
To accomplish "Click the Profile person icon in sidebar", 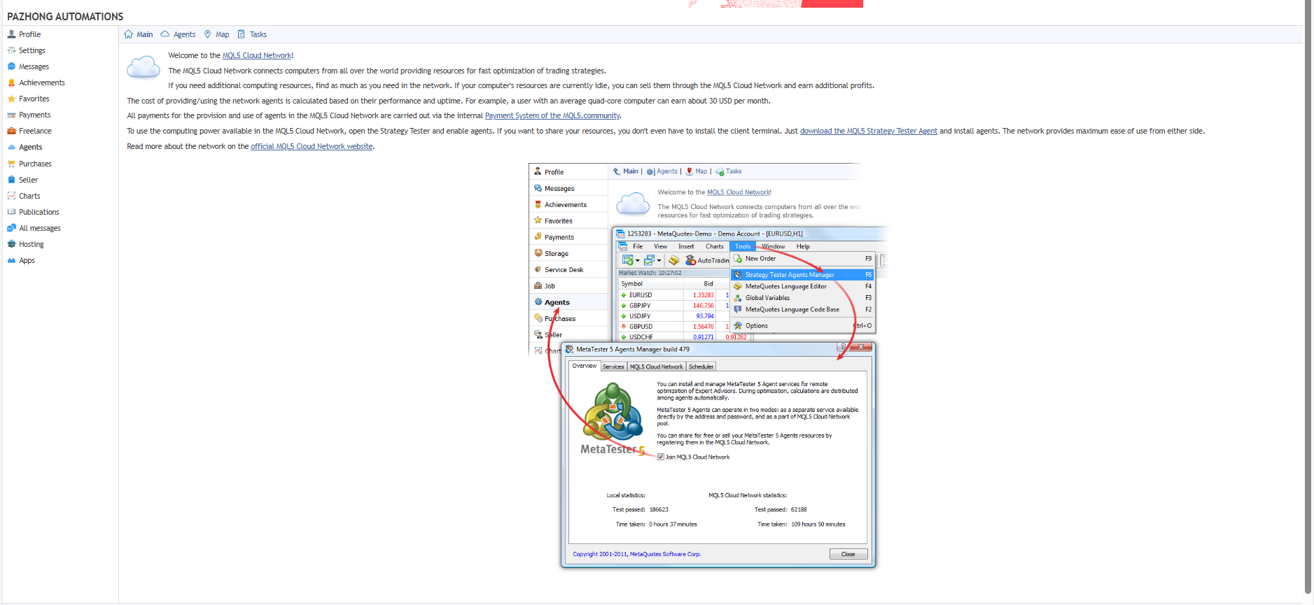I will [x=11, y=34].
